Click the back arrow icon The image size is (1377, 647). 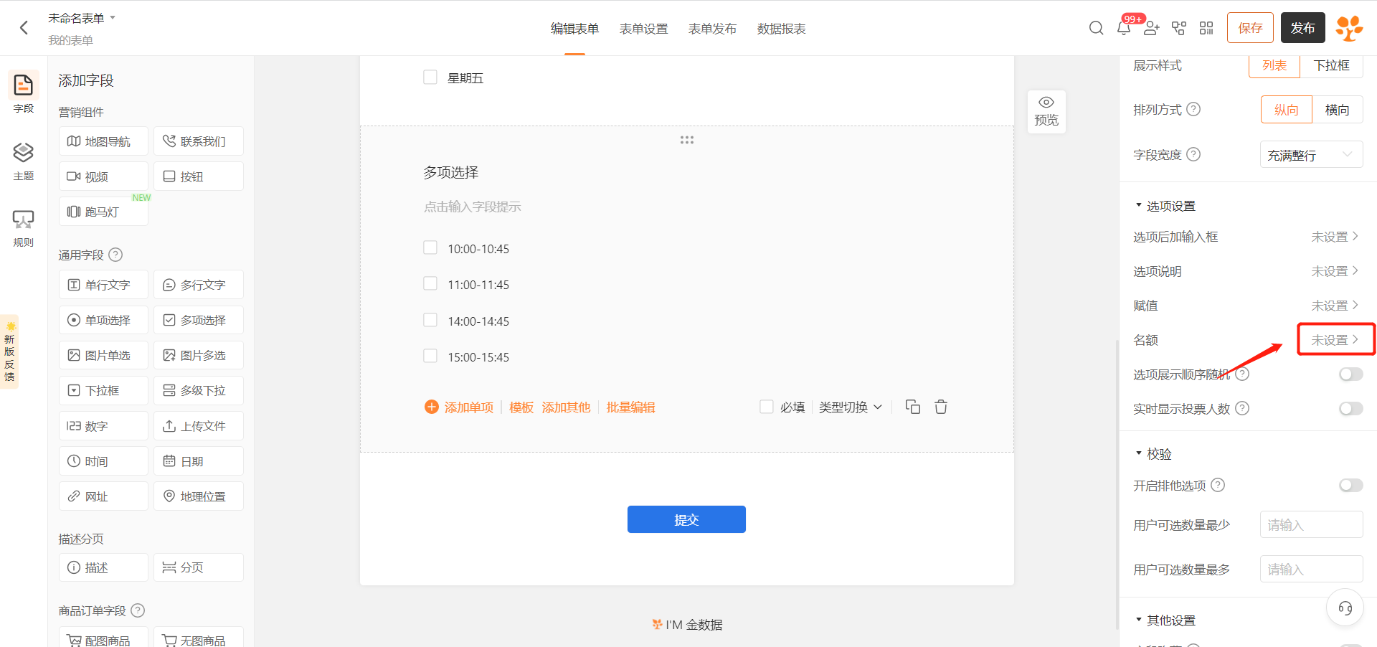(24, 28)
